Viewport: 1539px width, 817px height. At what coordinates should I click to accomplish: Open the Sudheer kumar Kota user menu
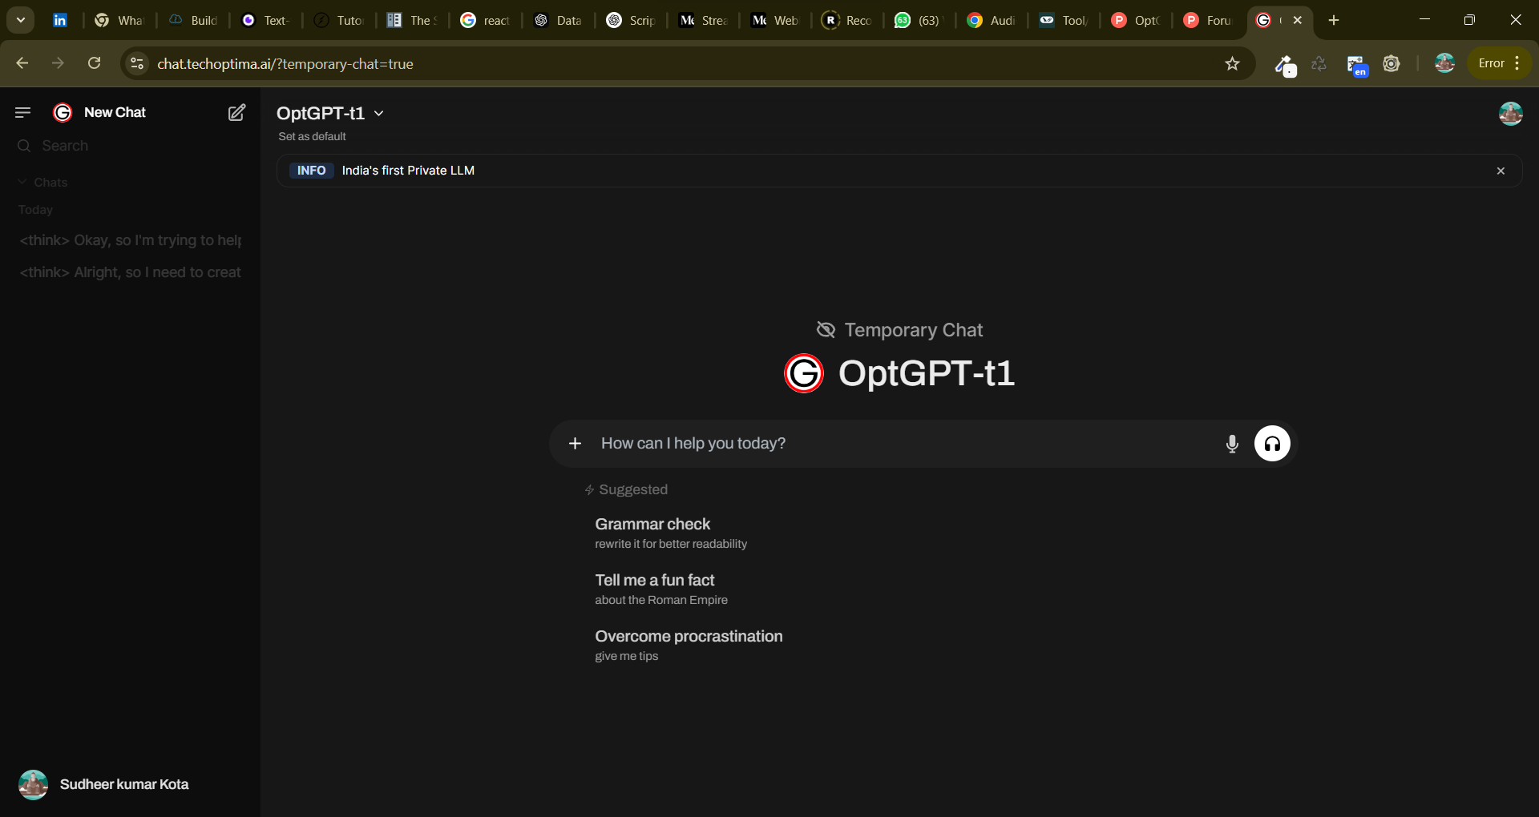coord(104,784)
